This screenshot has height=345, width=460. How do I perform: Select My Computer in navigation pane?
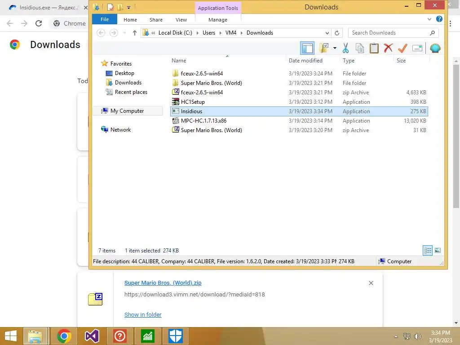127,111
